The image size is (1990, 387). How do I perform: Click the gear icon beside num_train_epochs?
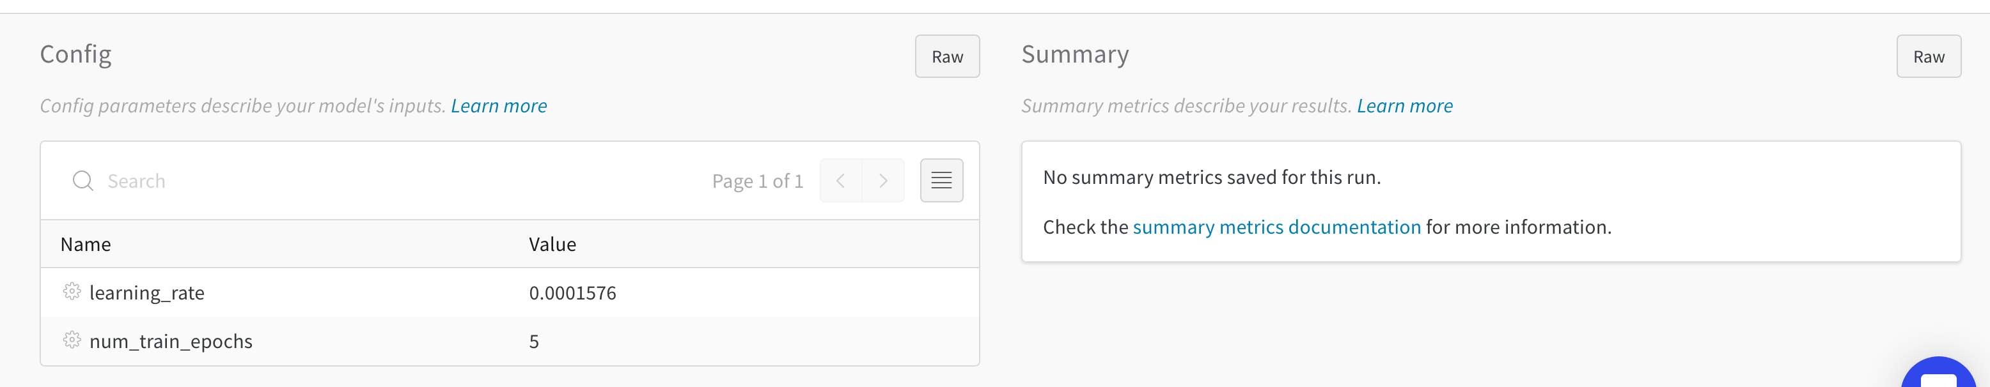(x=72, y=340)
